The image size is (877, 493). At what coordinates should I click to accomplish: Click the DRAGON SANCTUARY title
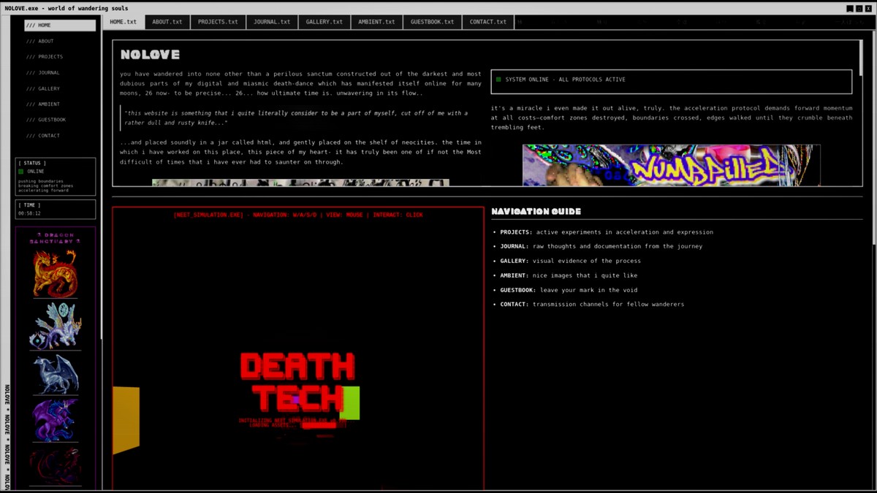pyautogui.click(x=55, y=237)
